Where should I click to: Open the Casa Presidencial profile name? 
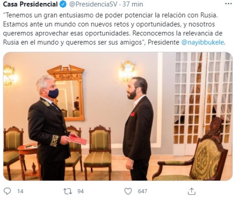coord(30,4)
